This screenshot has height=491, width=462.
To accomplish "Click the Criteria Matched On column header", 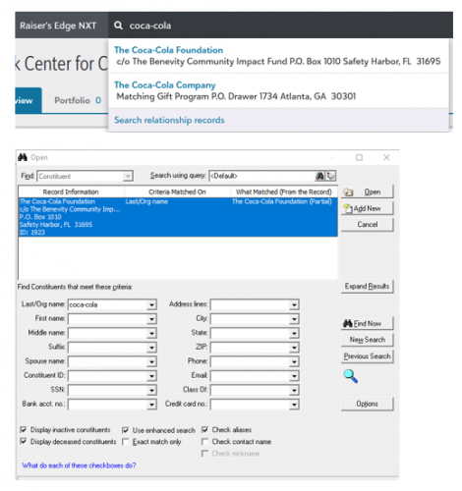I will 177,191.
